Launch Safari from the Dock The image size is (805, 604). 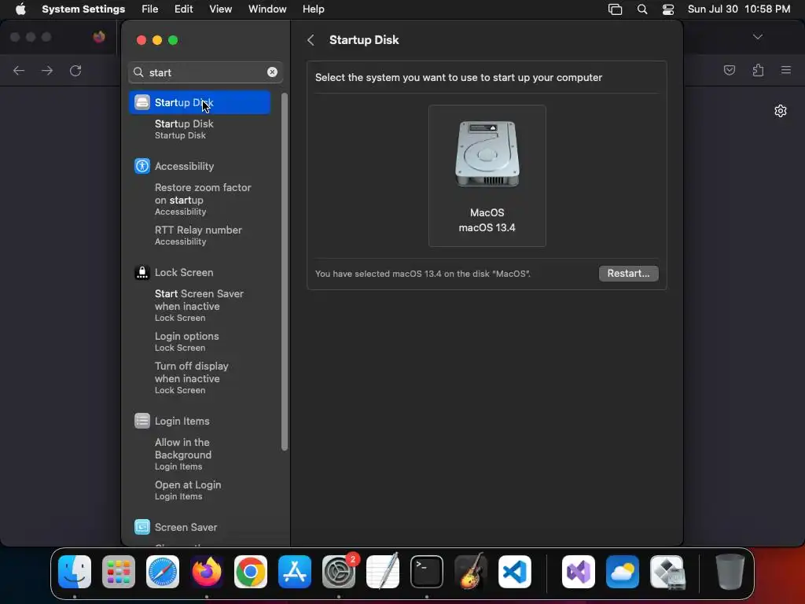(x=163, y=572)
